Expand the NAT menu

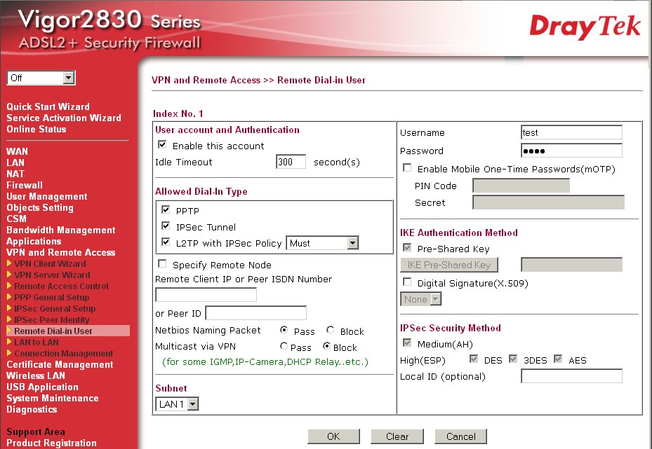pos(15,174)
